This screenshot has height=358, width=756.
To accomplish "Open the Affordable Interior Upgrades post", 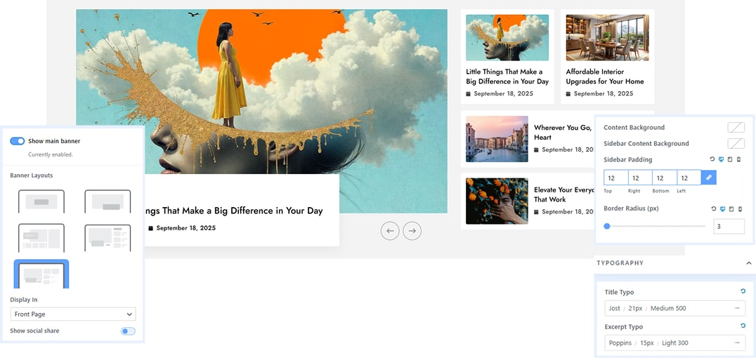I will tap(605, 77).
